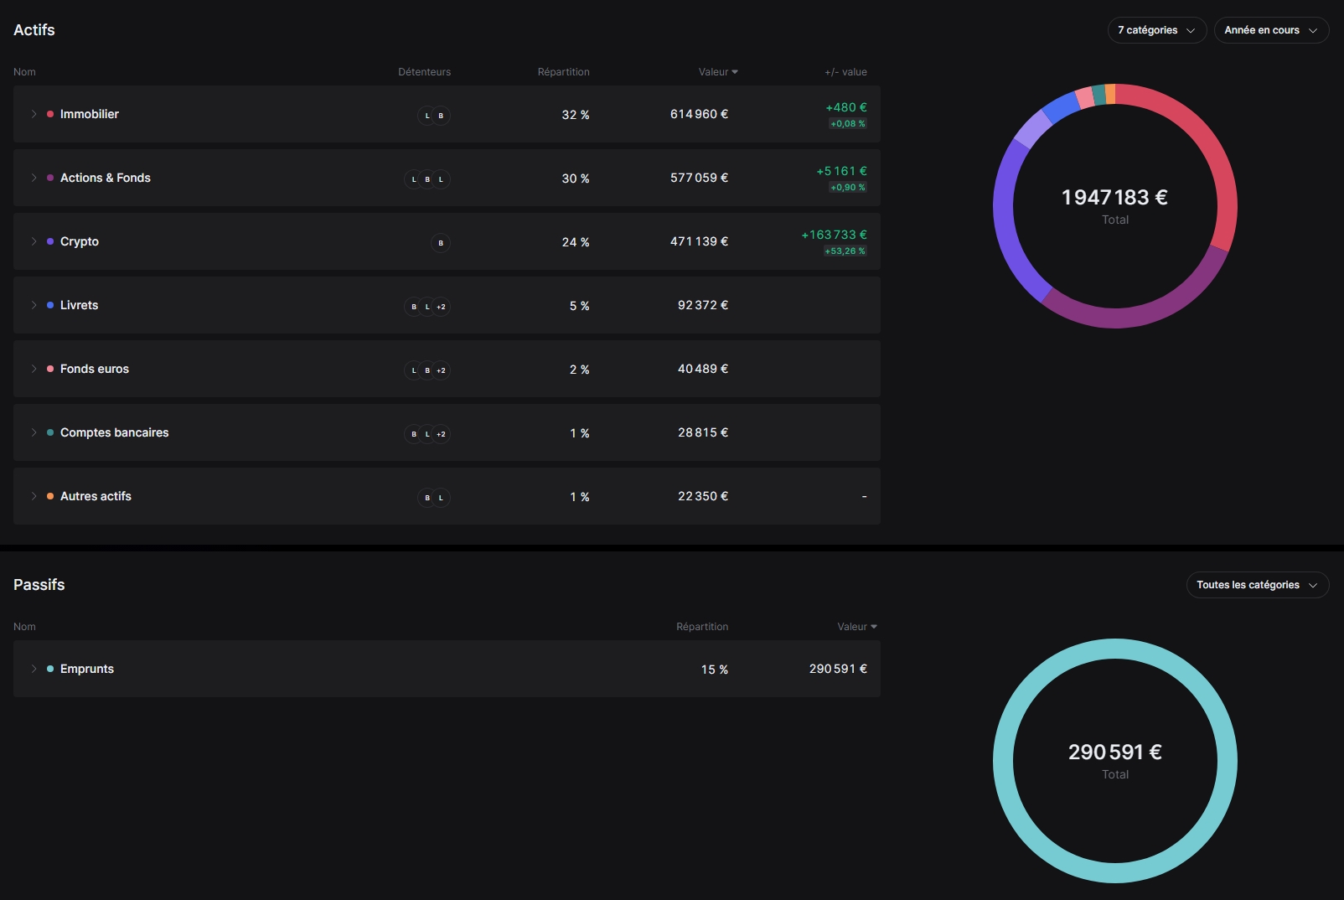Select the Actions & Fonds row label

[106, 178]
